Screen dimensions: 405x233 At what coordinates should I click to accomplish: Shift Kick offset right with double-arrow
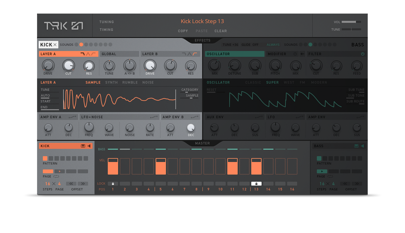[83, 184]
